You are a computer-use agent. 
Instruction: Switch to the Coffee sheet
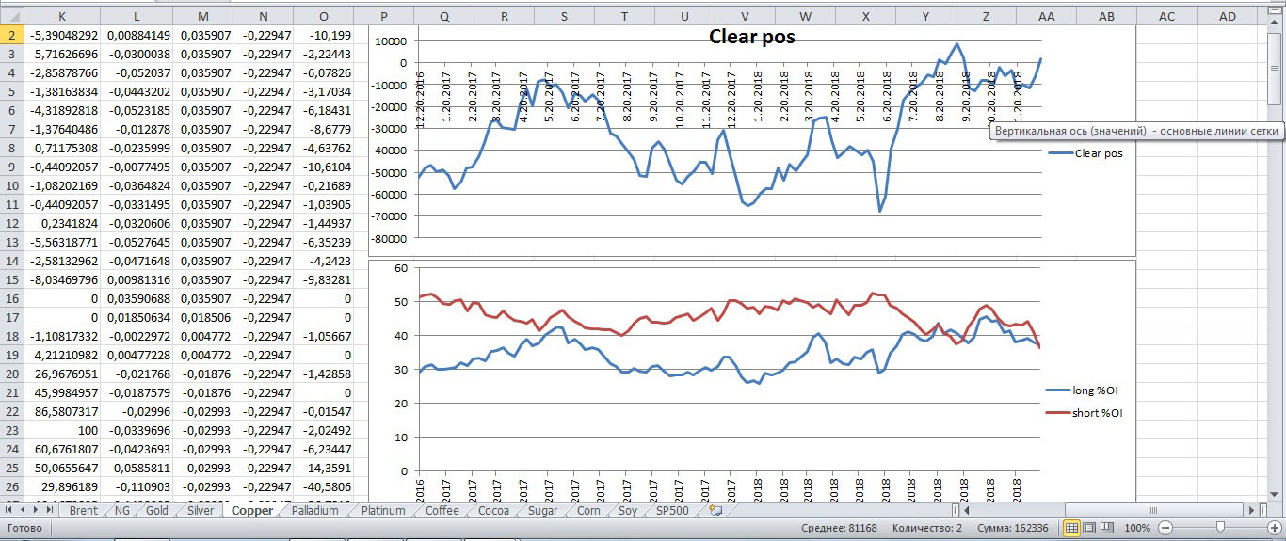[442, 511]
